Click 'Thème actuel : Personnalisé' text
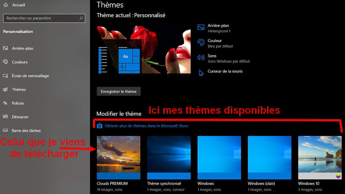 click(x=131, y=15)
